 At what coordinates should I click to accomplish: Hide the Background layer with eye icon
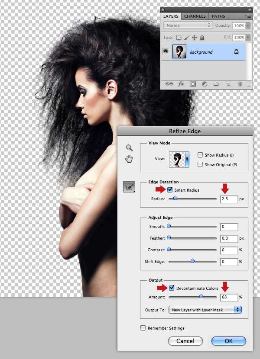(x=166, y=51)
